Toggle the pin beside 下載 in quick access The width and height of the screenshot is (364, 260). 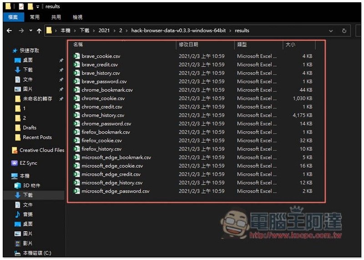[x=61, y=70]
